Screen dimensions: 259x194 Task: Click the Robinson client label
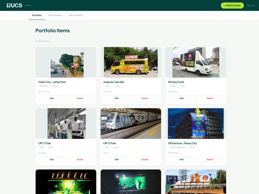pos(107,91)
